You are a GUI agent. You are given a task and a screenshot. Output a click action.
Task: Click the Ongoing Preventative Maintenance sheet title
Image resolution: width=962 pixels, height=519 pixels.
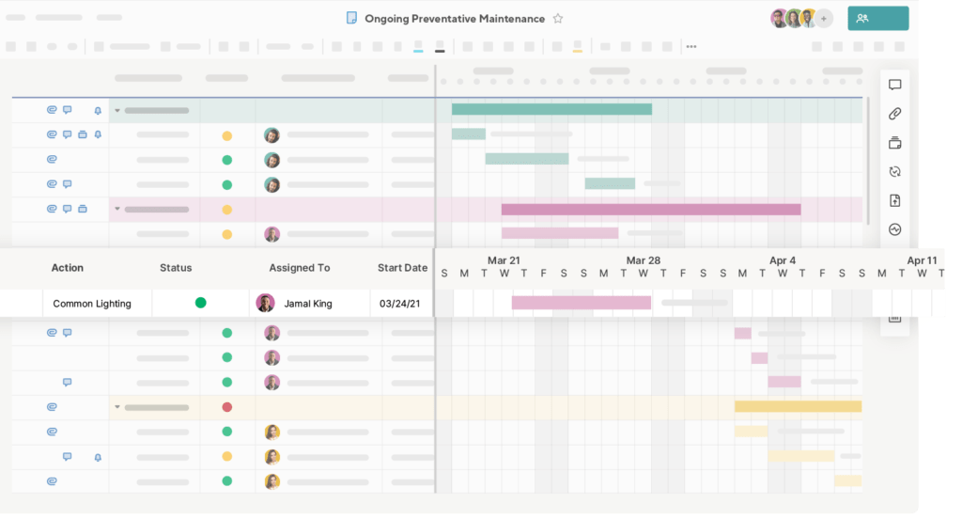[x=455, y=19]
